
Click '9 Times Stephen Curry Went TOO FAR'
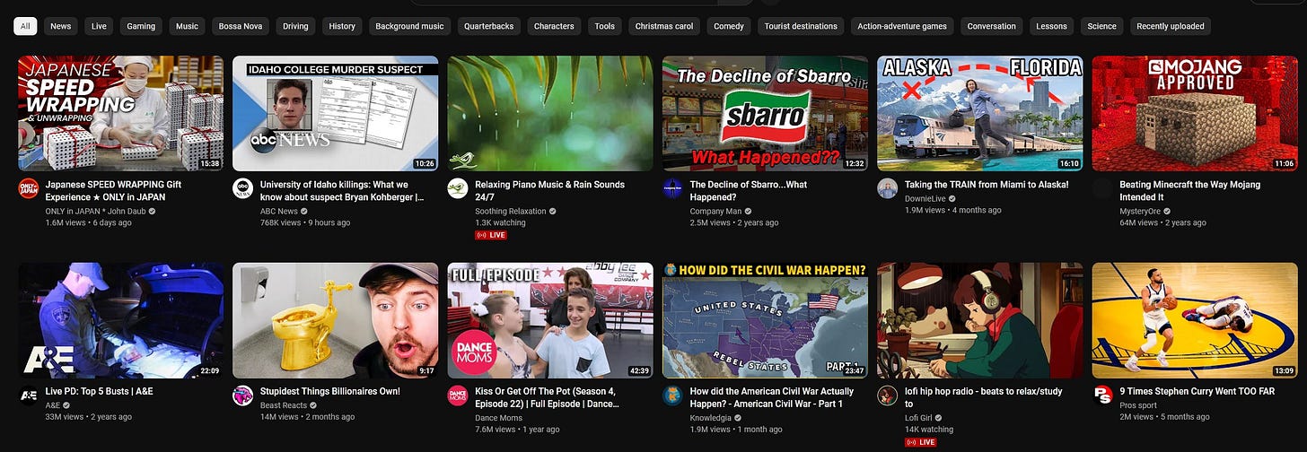[1197, 392]
